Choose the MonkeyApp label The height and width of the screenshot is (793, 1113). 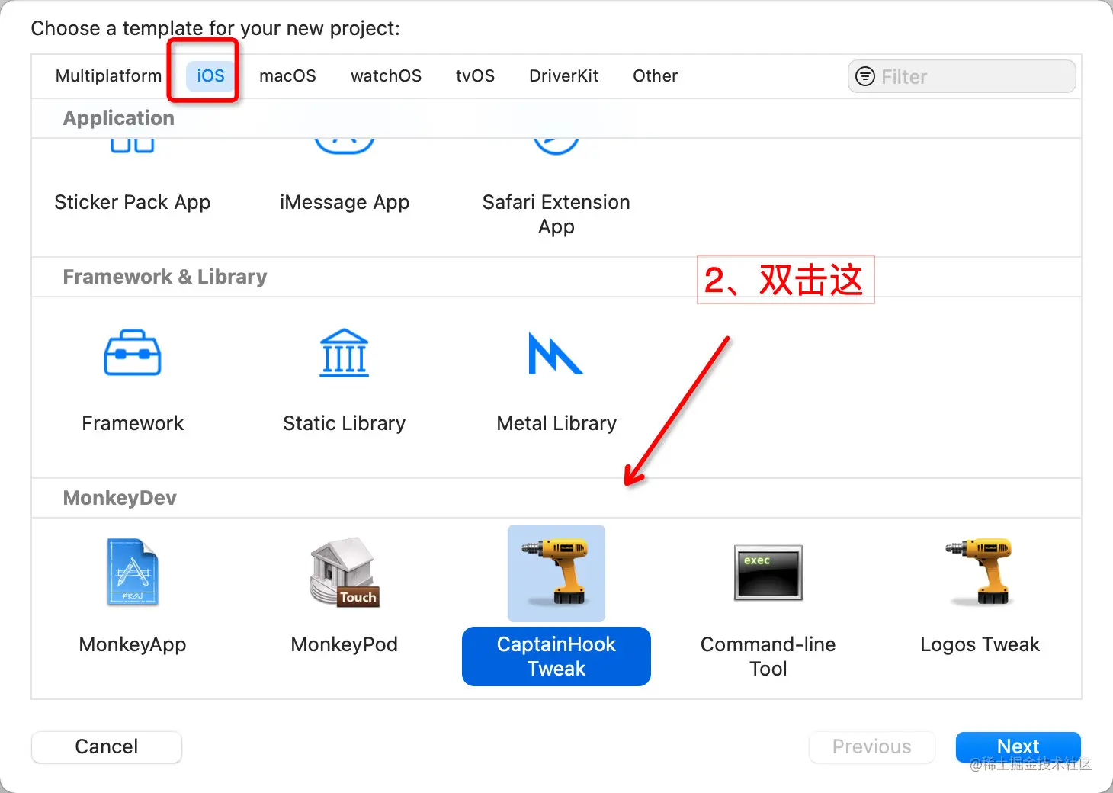133,644
